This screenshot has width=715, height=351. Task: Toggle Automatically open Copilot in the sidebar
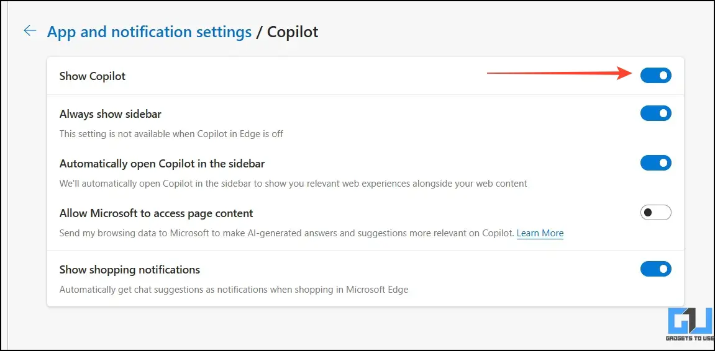click(656, 162)
